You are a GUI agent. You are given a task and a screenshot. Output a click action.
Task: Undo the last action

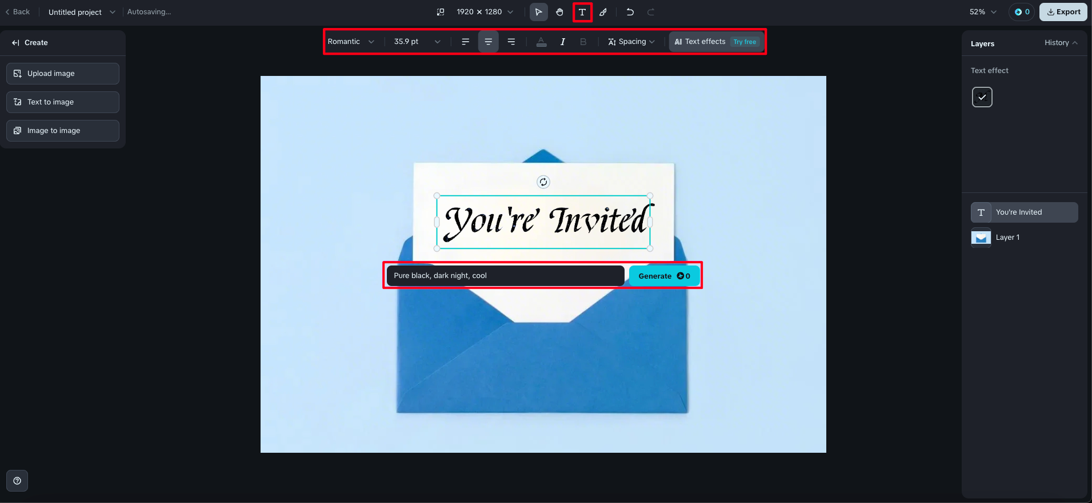point(630,12)
